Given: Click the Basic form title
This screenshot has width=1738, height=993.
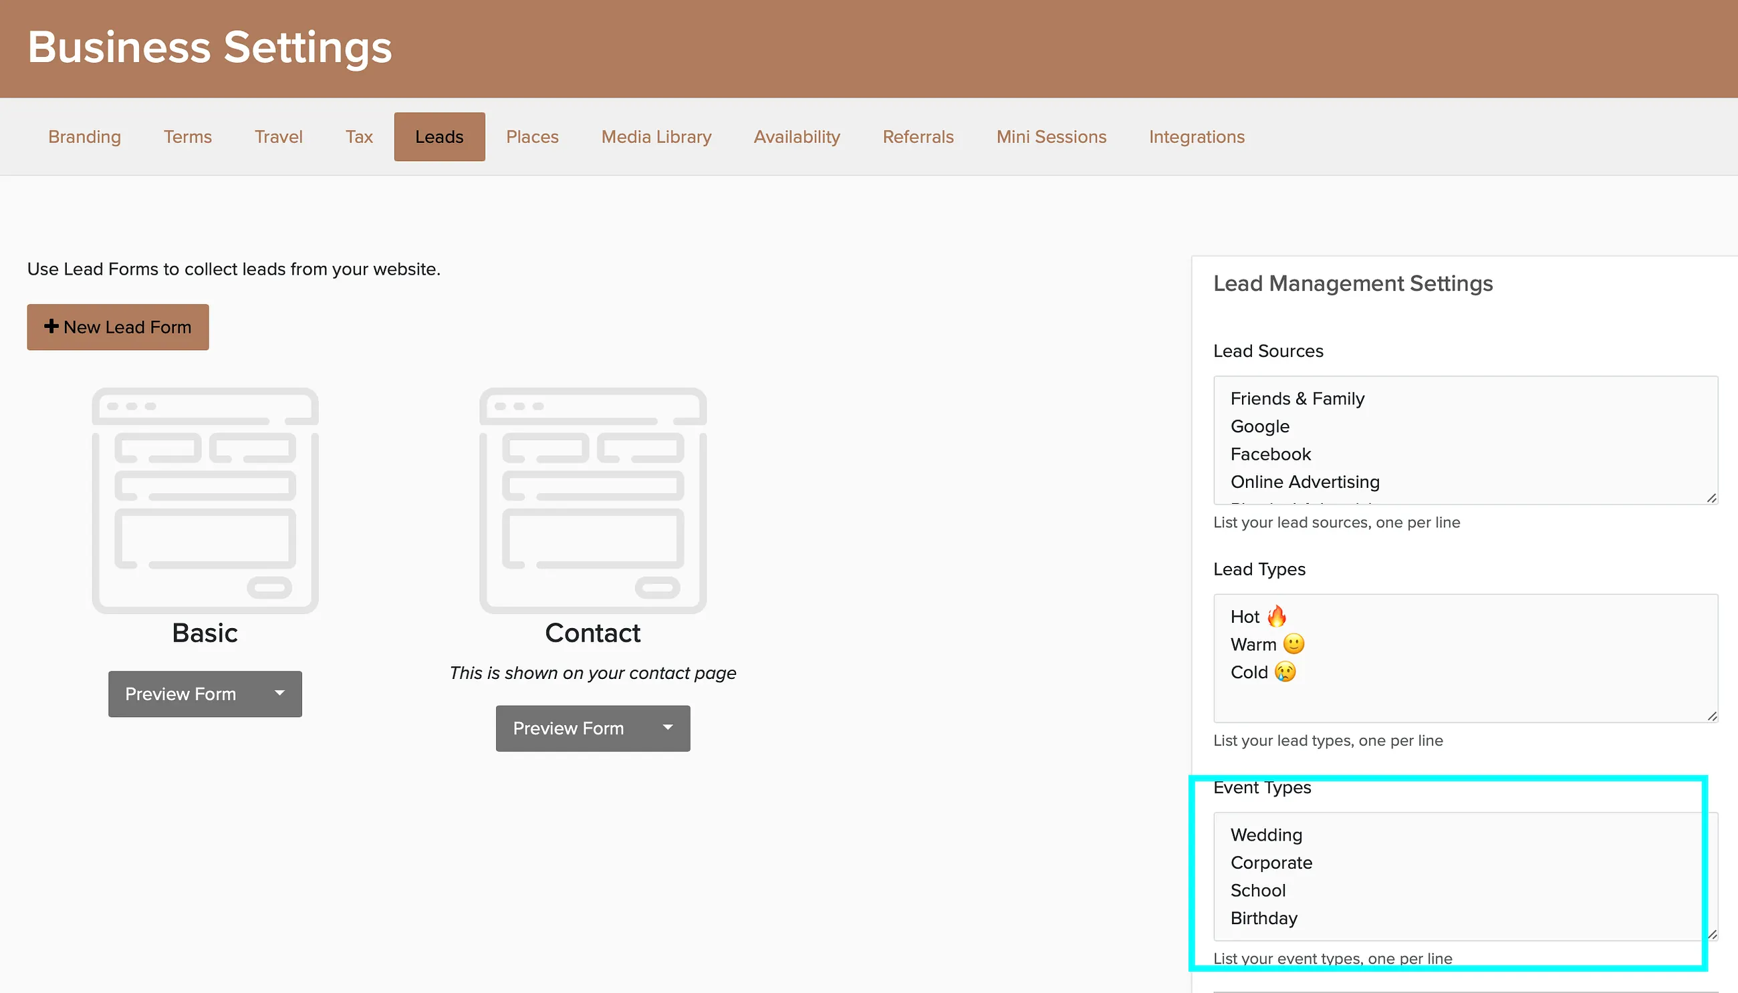Looking at the screenshot, I should click(x=205, y=633).
